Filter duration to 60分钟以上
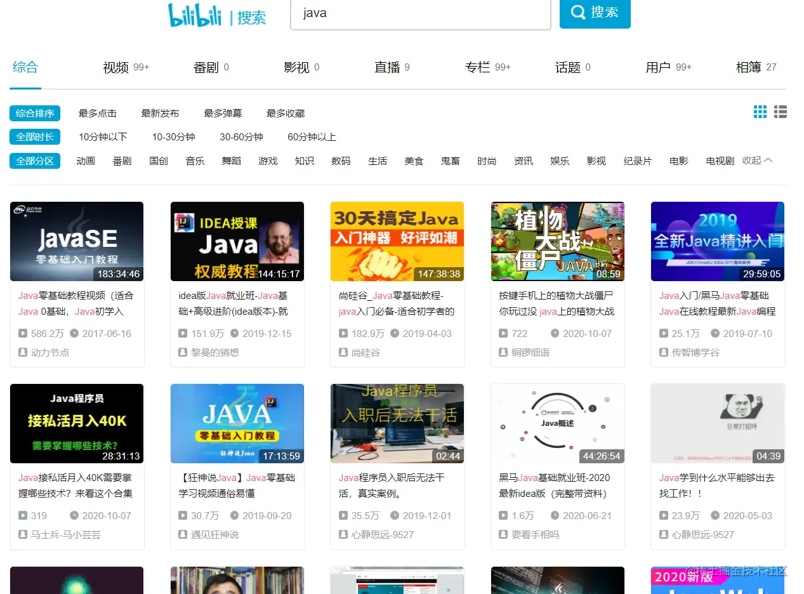The height and width of the screenshot is (594, 804). (x=312, y=137)
